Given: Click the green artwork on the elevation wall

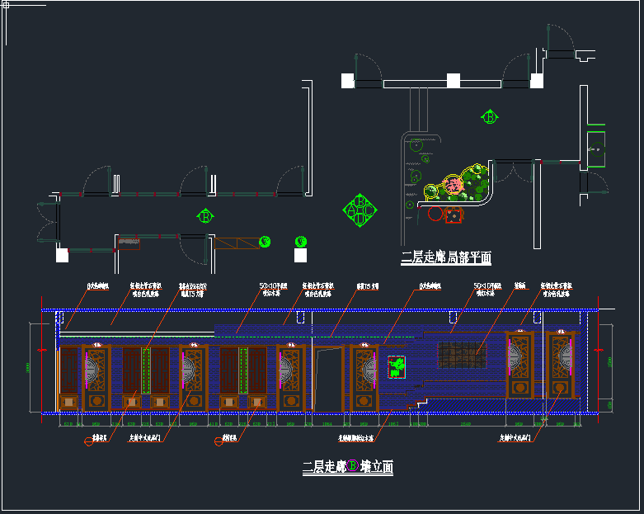Looking at the screenshot, I should click(397, 366).
